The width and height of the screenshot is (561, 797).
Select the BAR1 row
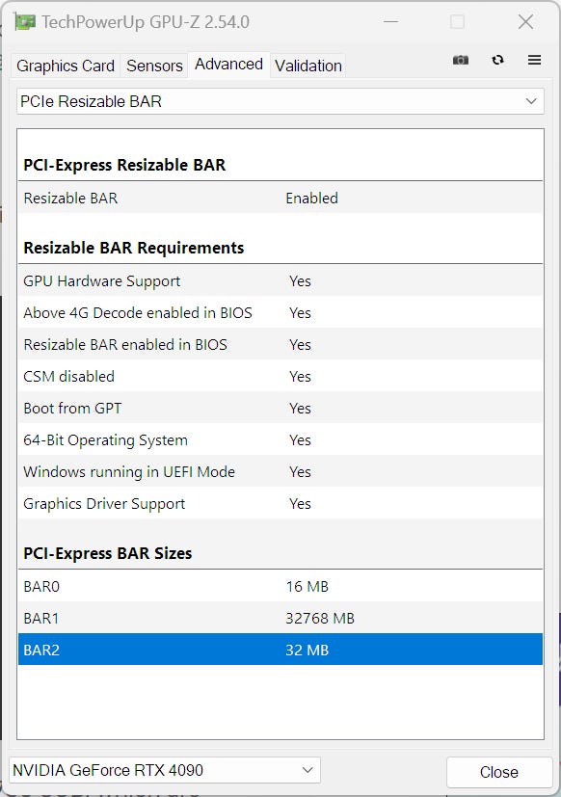tap(280, 618)
